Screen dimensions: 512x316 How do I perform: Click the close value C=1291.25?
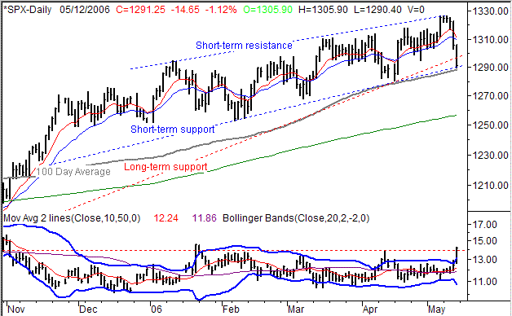141,10
